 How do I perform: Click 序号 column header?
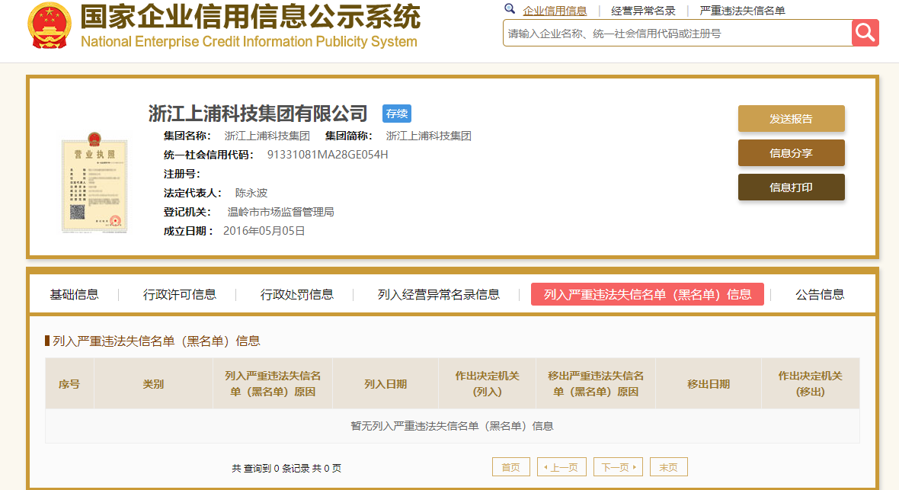point(69,384)
